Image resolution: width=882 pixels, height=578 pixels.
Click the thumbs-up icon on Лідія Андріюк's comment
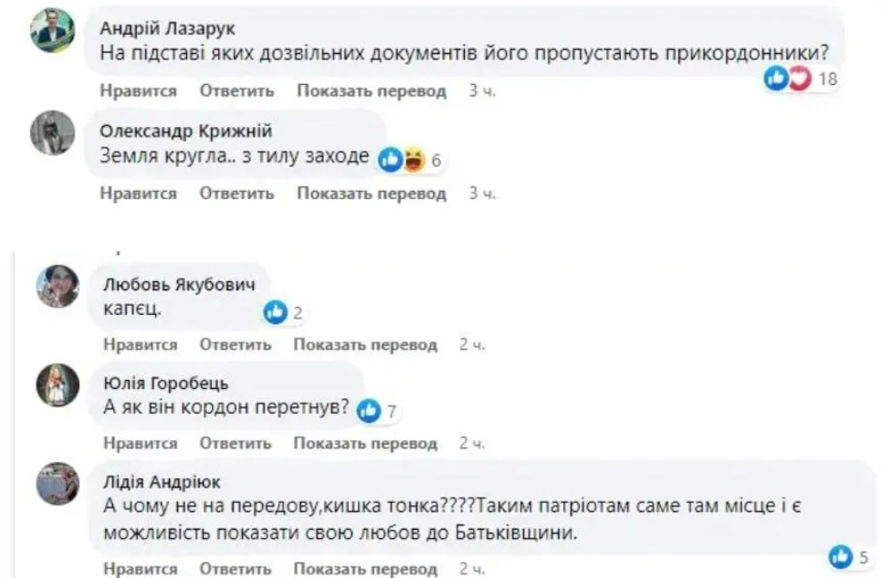coord(838,555)
